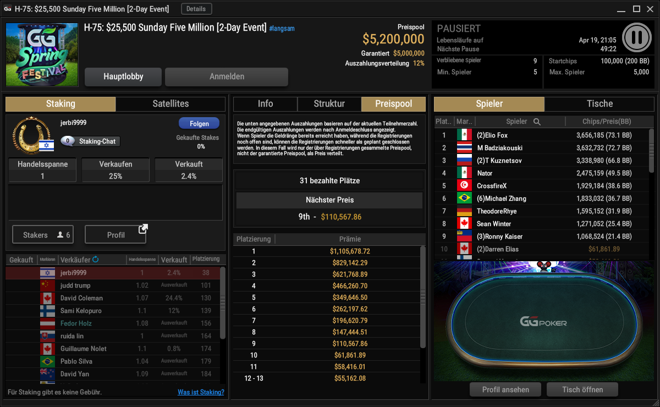Viewport: 660px width, 407px height.
Task: Open the Struktur tab
Action: 329,103
